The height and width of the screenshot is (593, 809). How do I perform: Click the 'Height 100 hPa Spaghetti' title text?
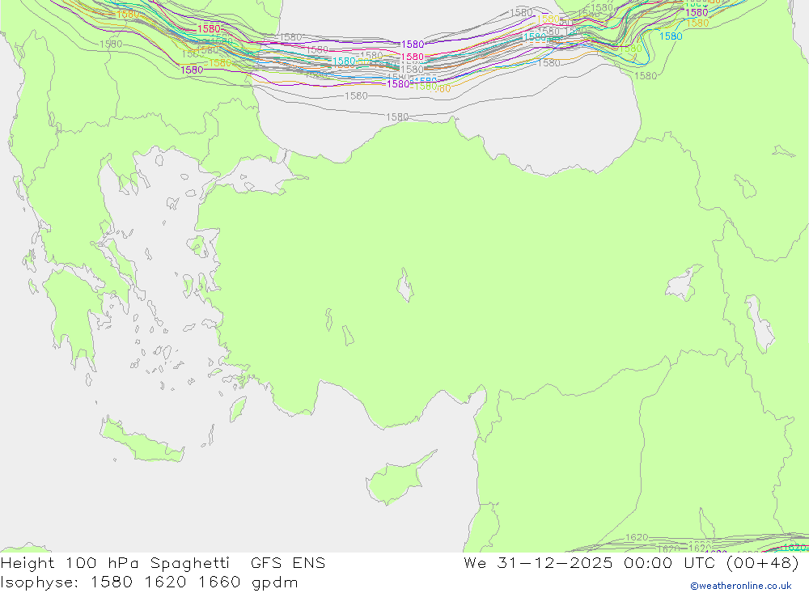[x=115, y=563]
